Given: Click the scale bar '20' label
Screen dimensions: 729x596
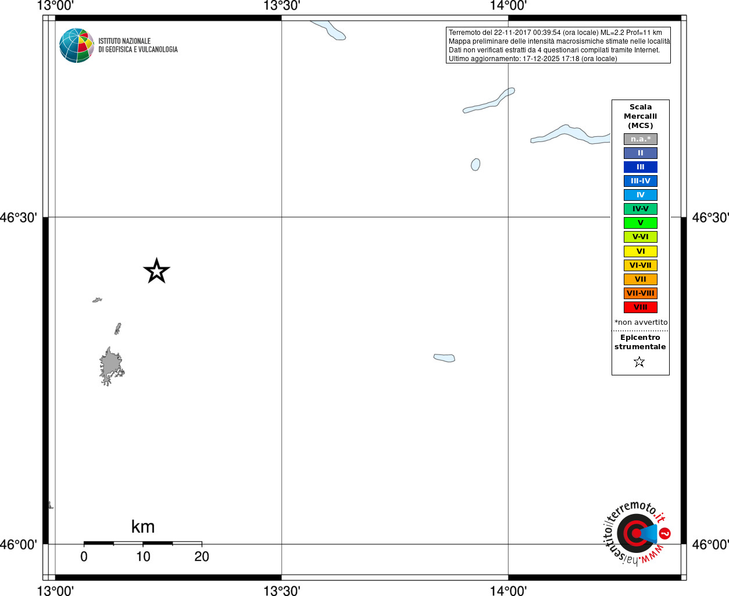Looking at the screenshot, I should (202, 557).
